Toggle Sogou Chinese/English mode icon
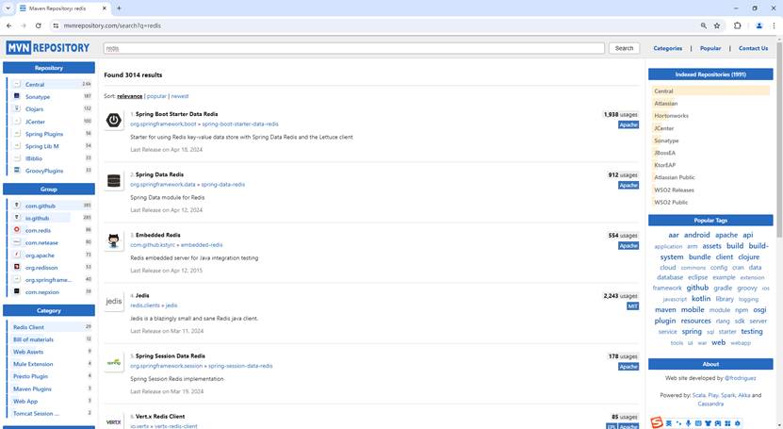The image size is (783, 429). [x=669, y=423]
